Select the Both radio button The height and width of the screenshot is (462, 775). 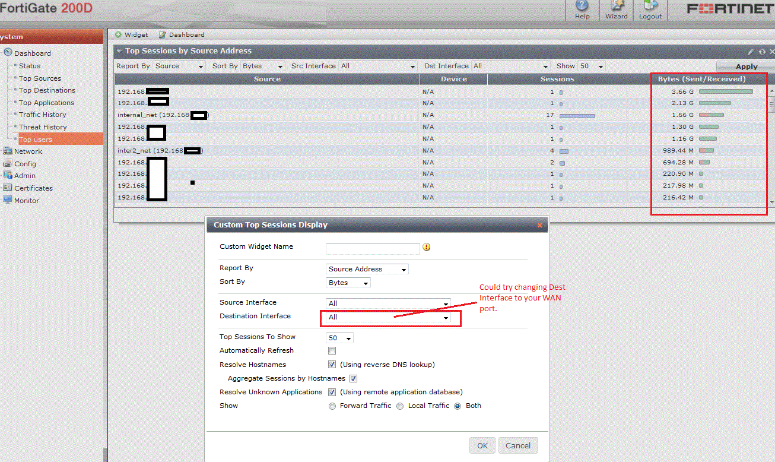coord(458,406)
